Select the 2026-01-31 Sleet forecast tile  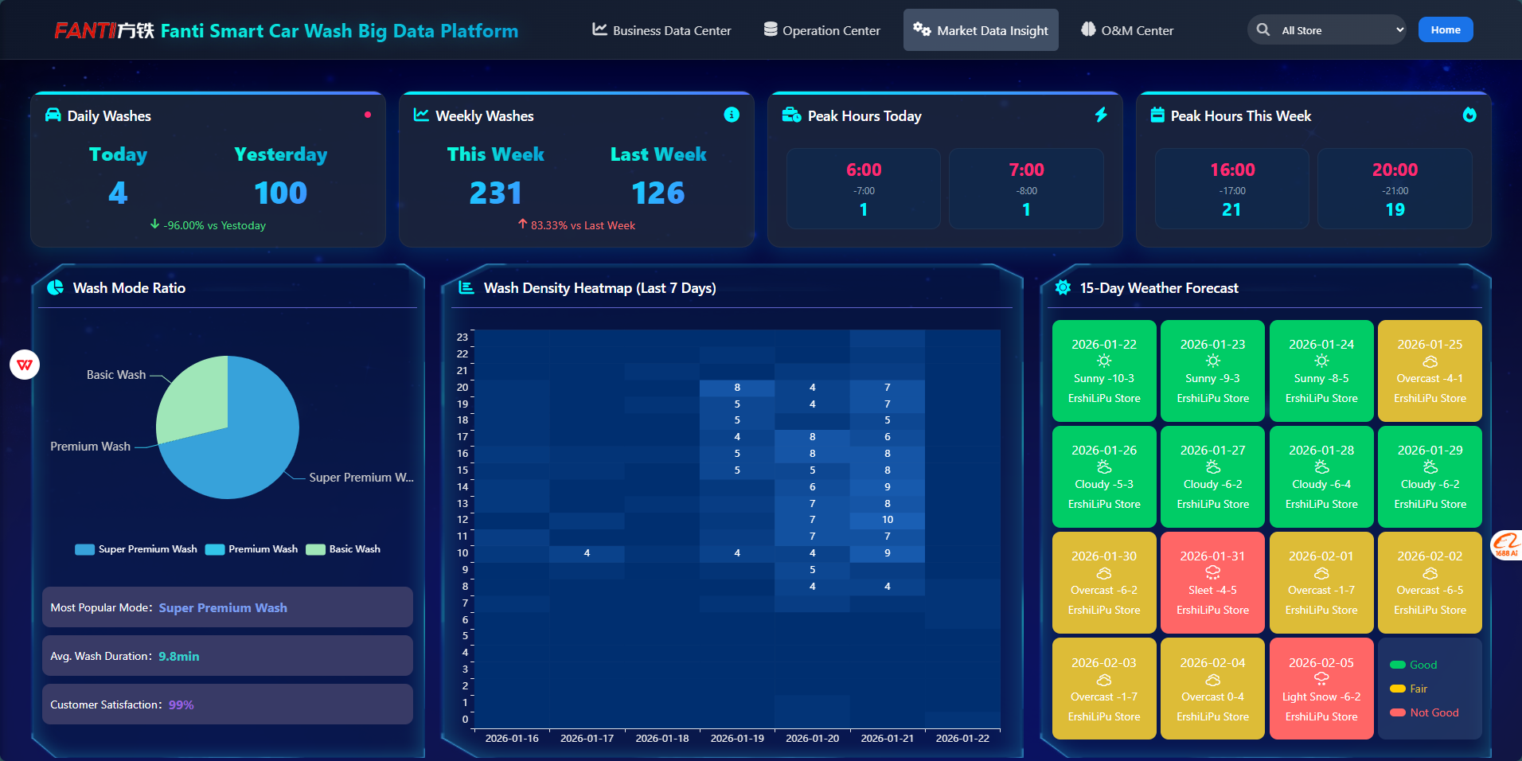click(1212, 583)
